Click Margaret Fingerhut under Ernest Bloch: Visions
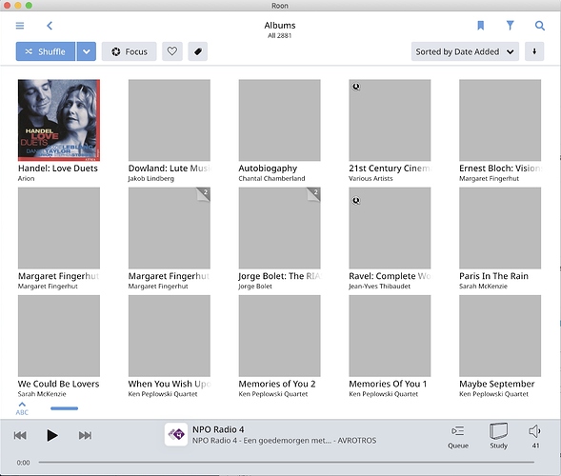This screenshot has width=561, height=476. point(489,178)
